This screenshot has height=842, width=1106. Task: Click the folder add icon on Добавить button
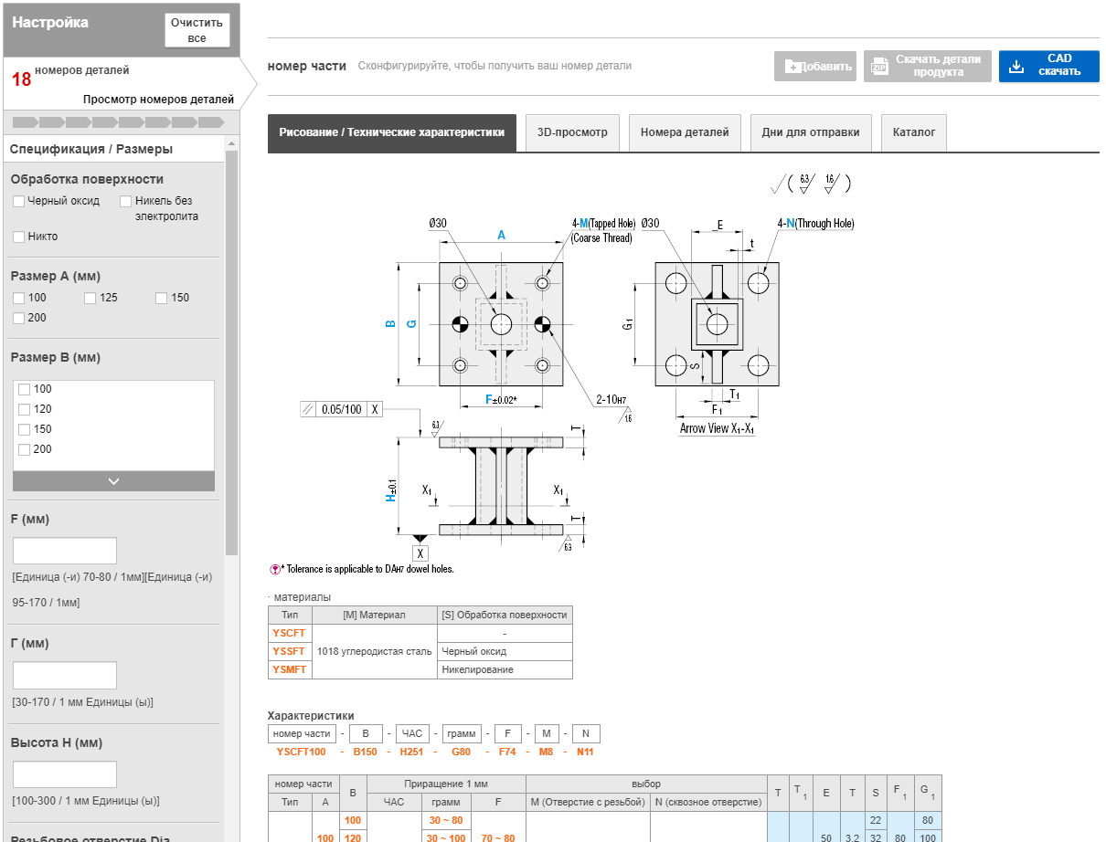click(792, 67)
